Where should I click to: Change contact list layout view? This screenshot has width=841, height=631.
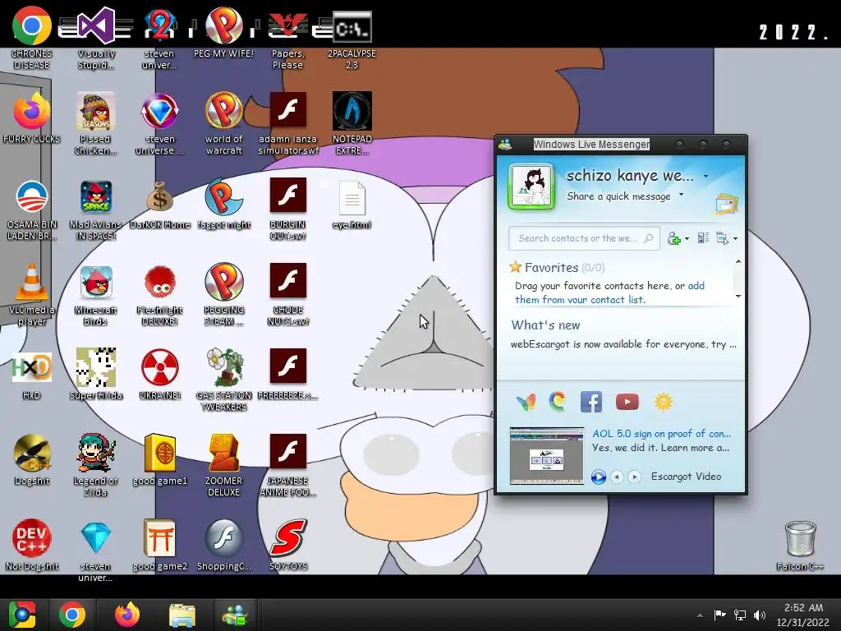tap(703, 238)
